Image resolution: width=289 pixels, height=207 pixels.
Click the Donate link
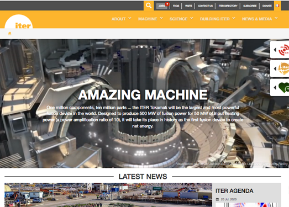coord(267,6)
